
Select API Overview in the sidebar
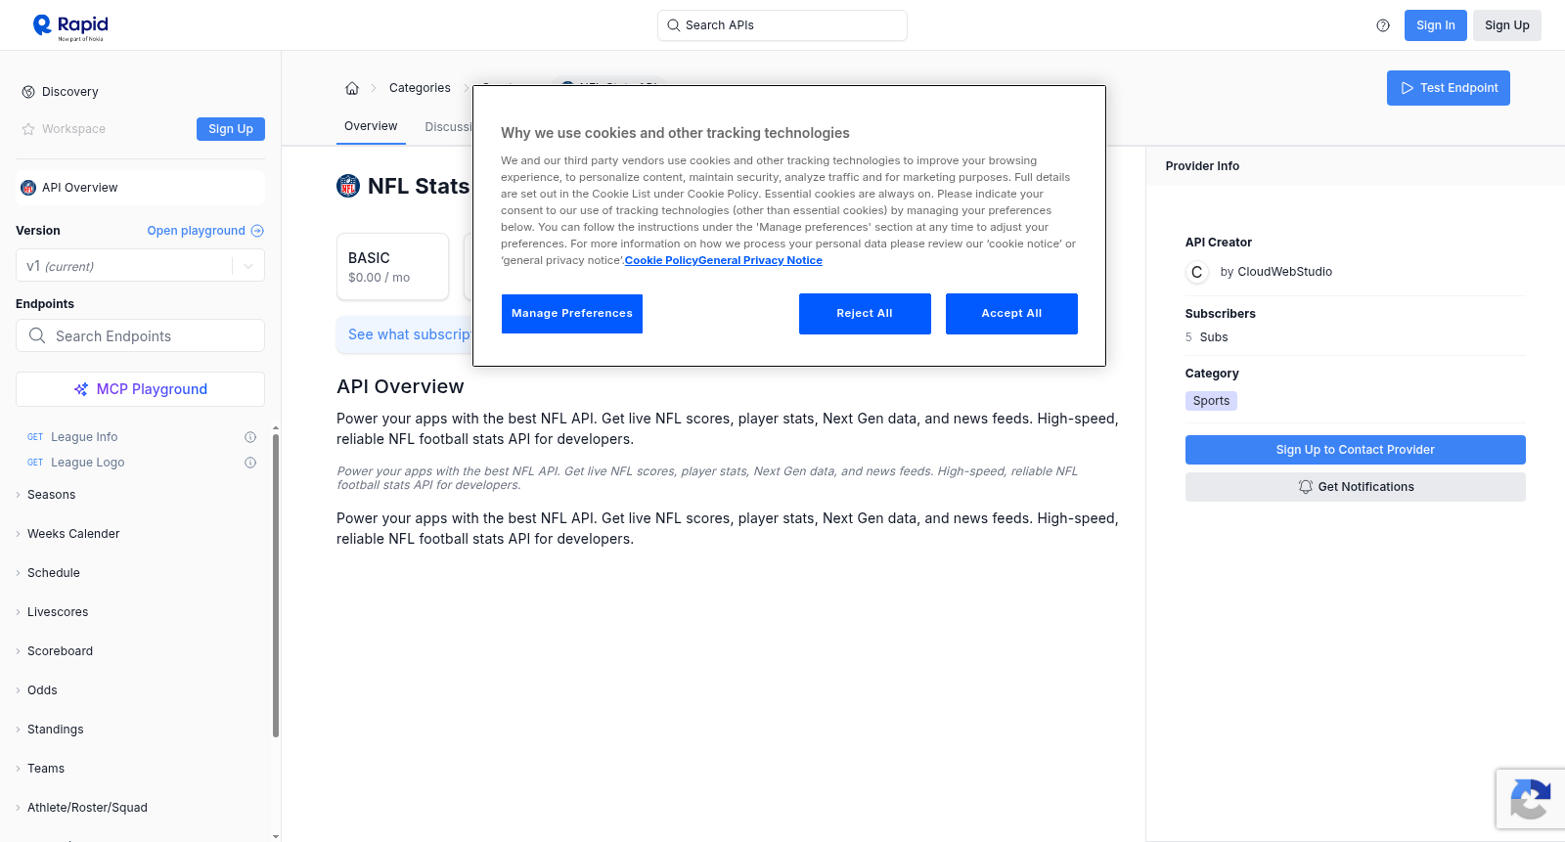140,188
